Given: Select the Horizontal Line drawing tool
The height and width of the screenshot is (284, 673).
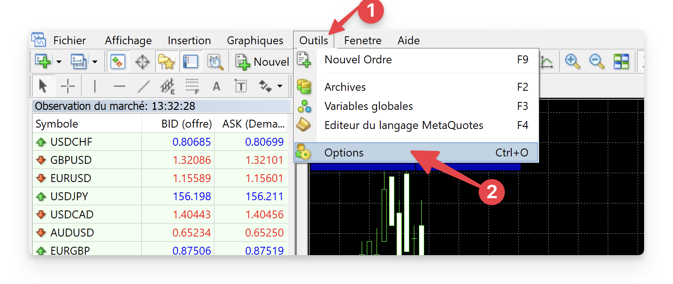Looking at the screenshot, I should tap(120, 86).
